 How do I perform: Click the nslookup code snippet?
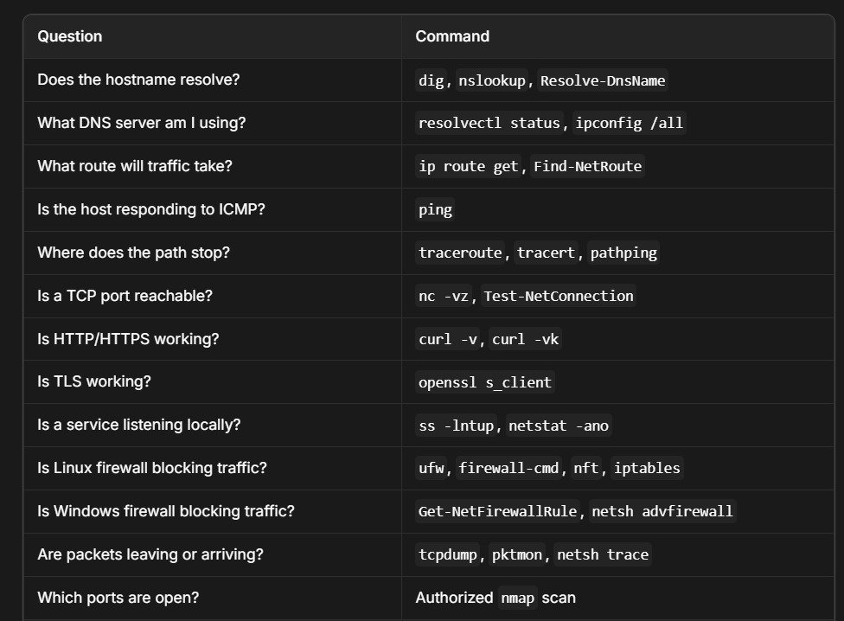point(492,80)
